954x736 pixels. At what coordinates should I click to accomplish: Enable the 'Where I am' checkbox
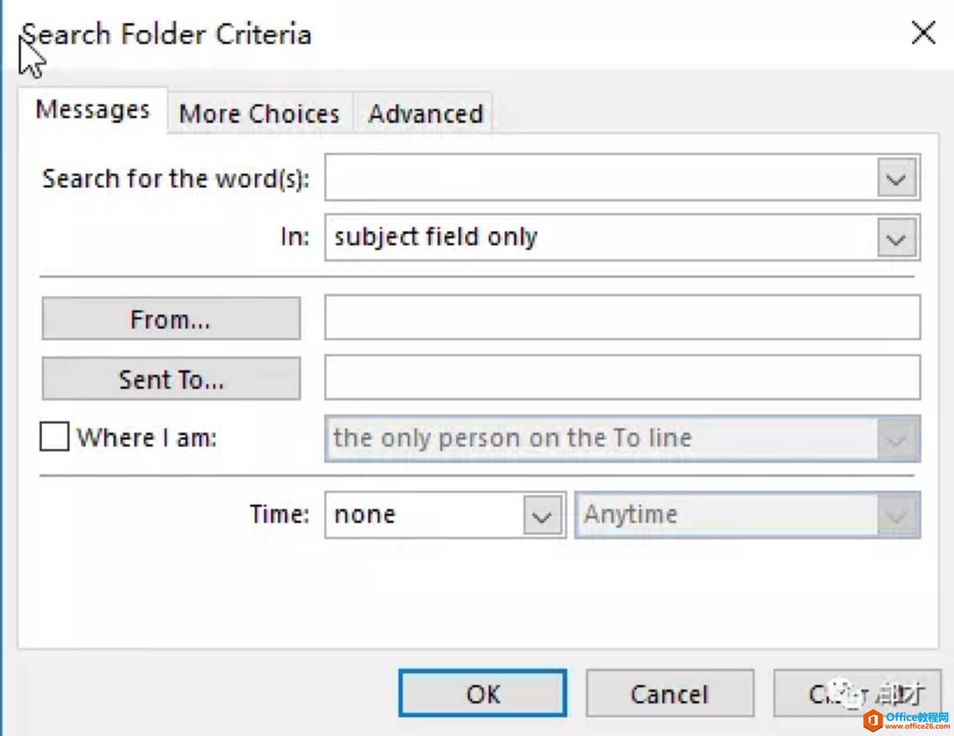[x=55, y=437]
